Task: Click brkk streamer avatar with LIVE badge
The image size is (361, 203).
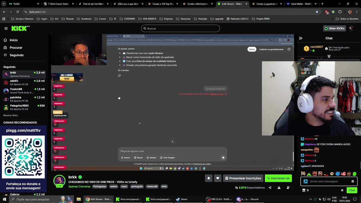Action: click(60, 181)
